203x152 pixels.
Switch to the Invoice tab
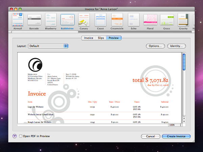(x=88, y=38)
